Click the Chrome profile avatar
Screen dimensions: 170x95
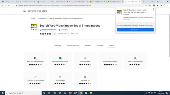(164, 6)
